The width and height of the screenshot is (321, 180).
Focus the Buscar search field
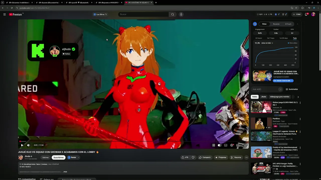143,14
